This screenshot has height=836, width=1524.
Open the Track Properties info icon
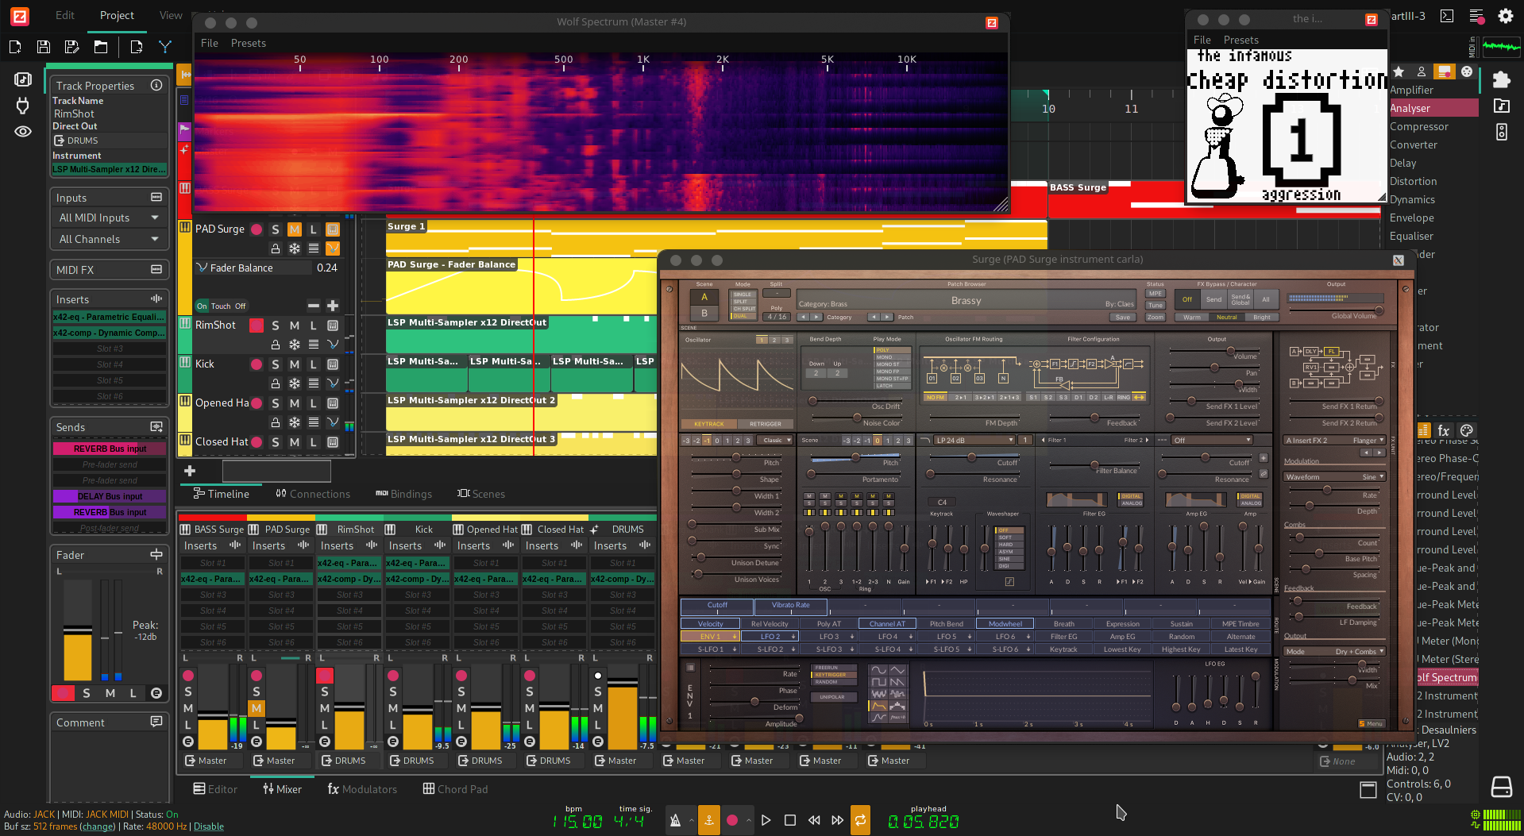156,85
